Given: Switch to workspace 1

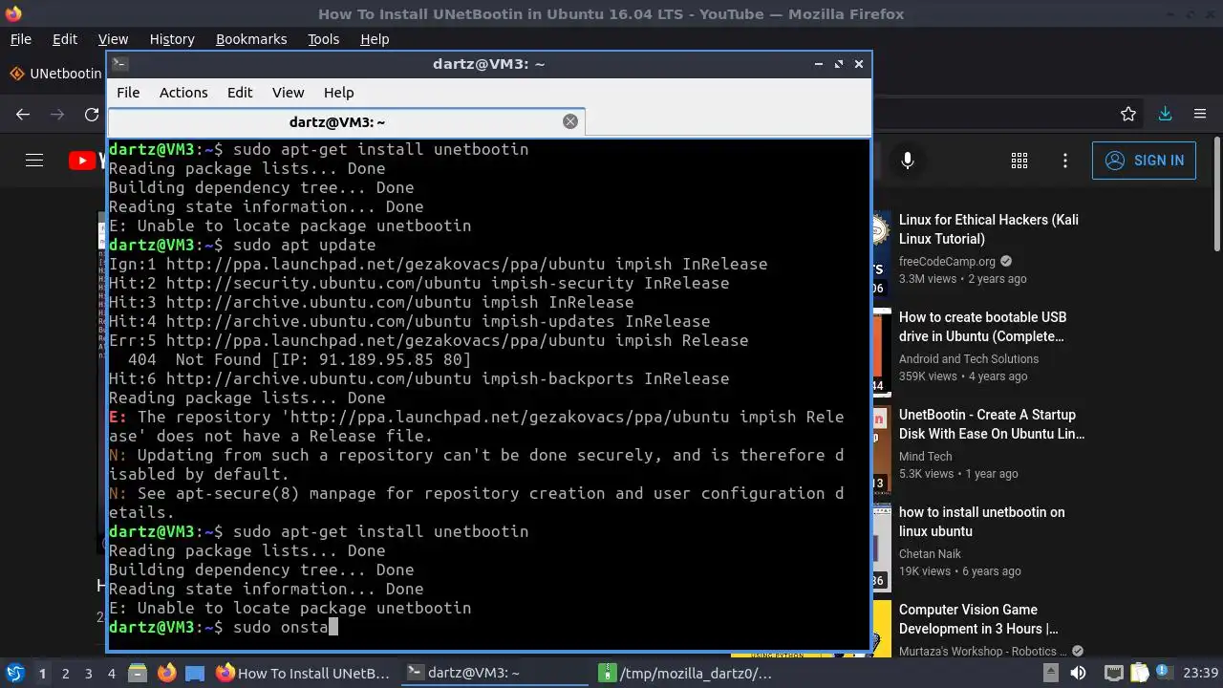Looking at the screenshot, I should click(x=42, y=674).
